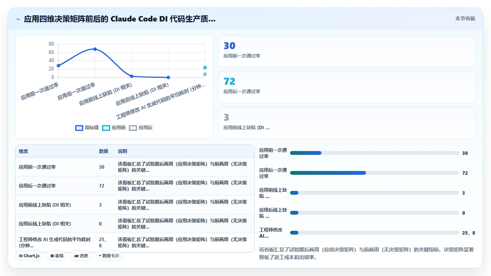Click the 说明 text in the 应用后线上缺陷 row
Screen dimensions: 491x276
coord(182,223)
